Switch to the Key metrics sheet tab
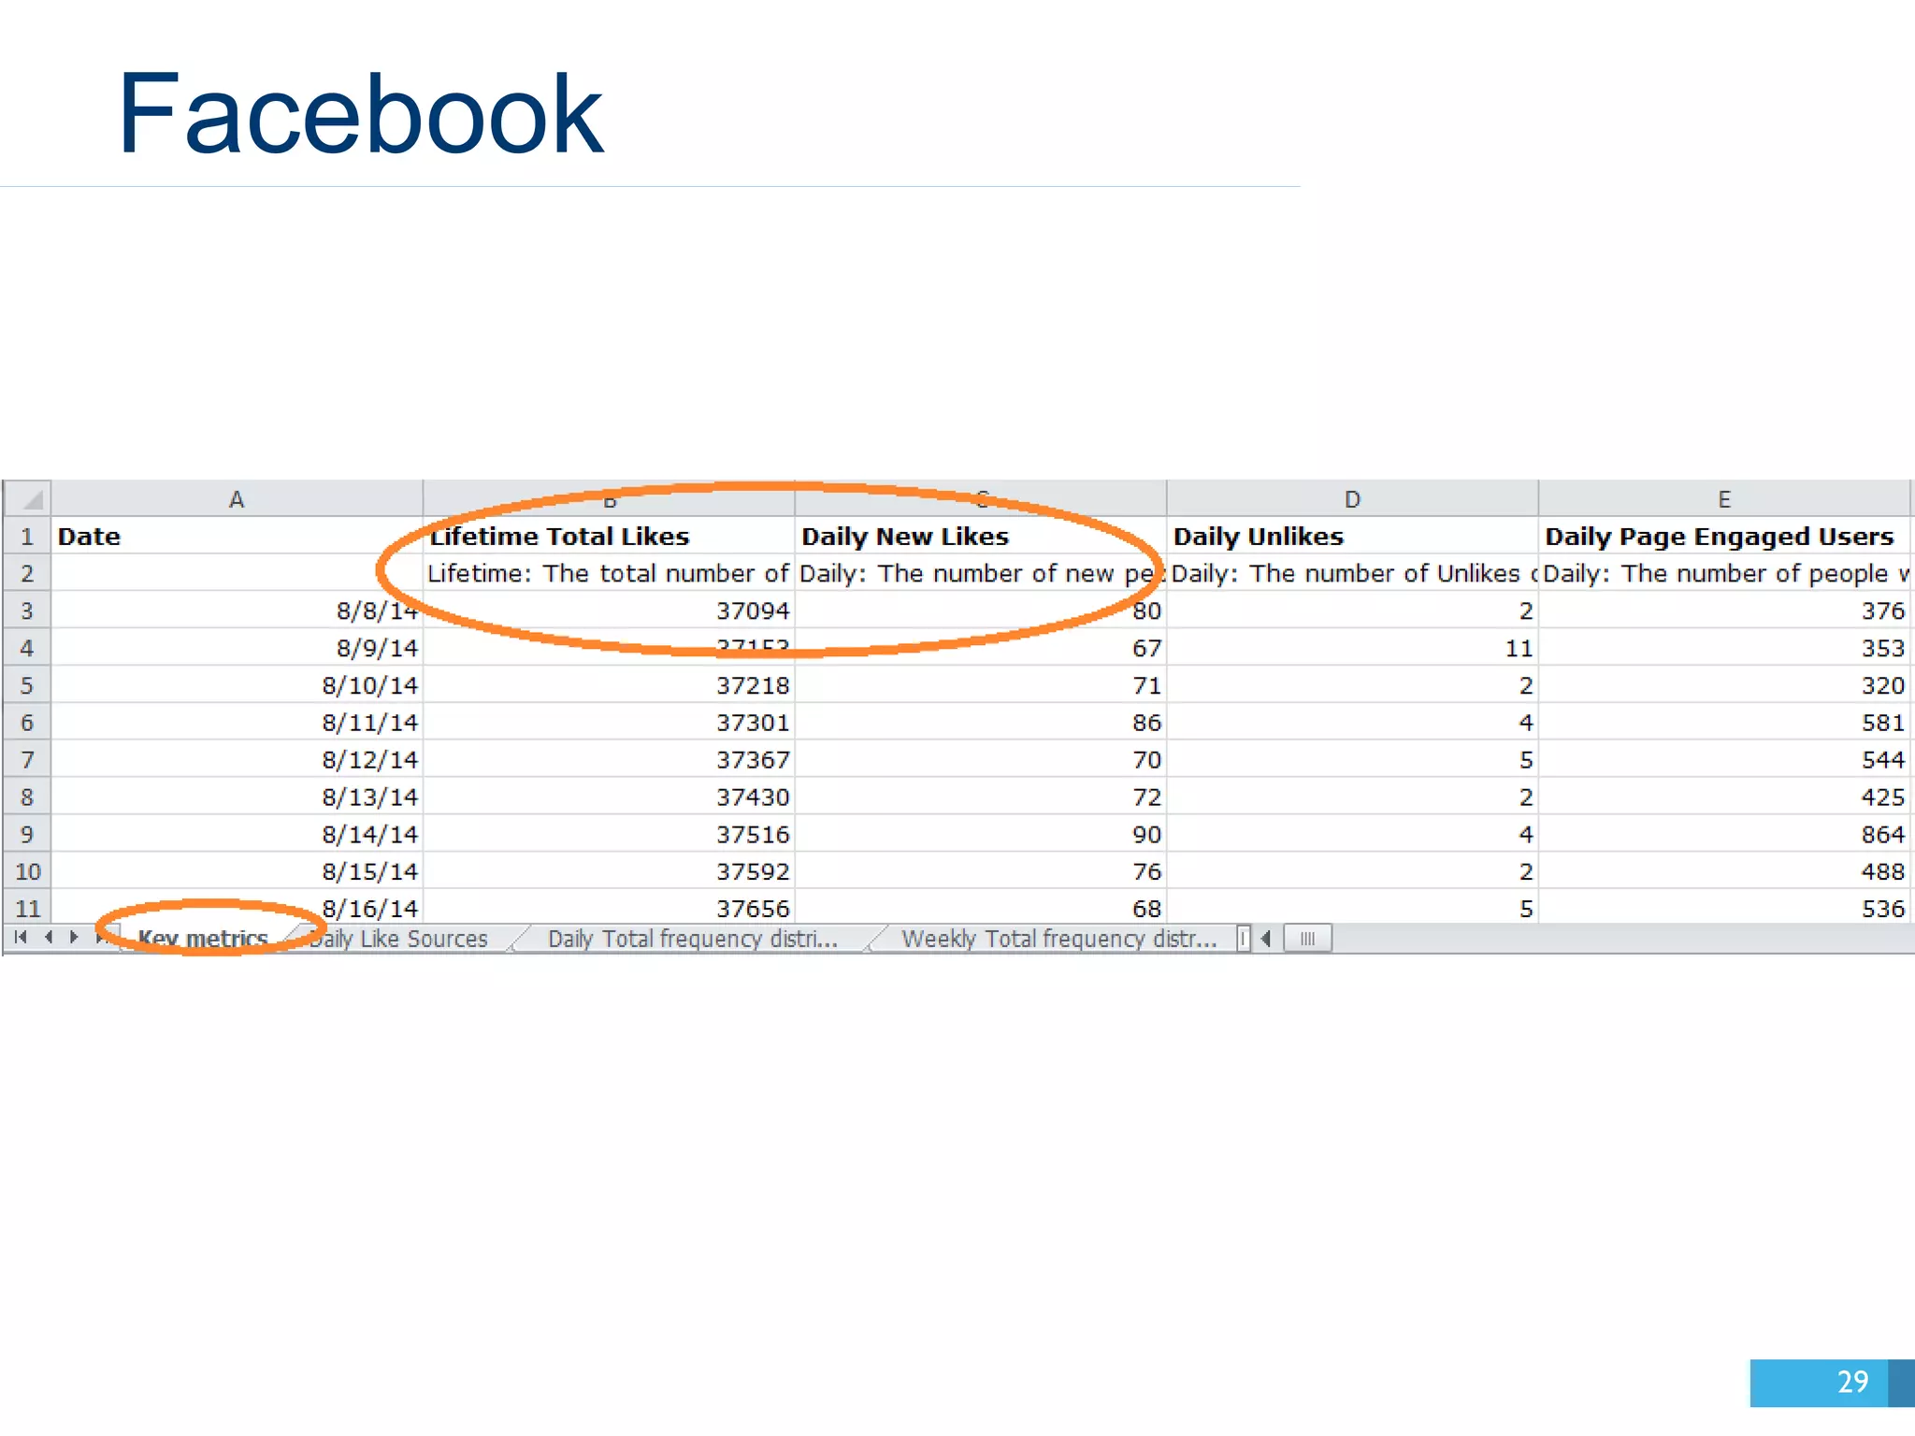This screenshot has width=1915, height=1436. [x=203, y=939]
